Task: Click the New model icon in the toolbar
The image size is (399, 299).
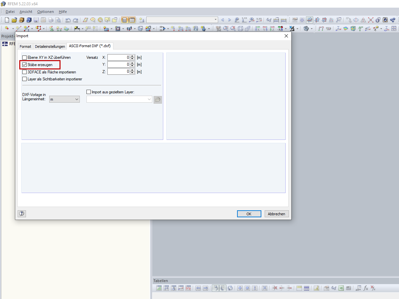Action: coord(7,20)
